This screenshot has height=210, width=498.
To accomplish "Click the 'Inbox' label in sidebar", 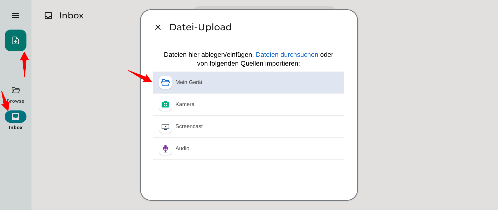I will tap(16, 128).
